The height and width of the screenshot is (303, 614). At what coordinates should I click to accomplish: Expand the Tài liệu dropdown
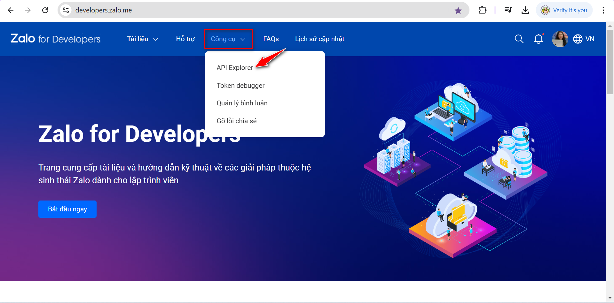pos(143,39)
